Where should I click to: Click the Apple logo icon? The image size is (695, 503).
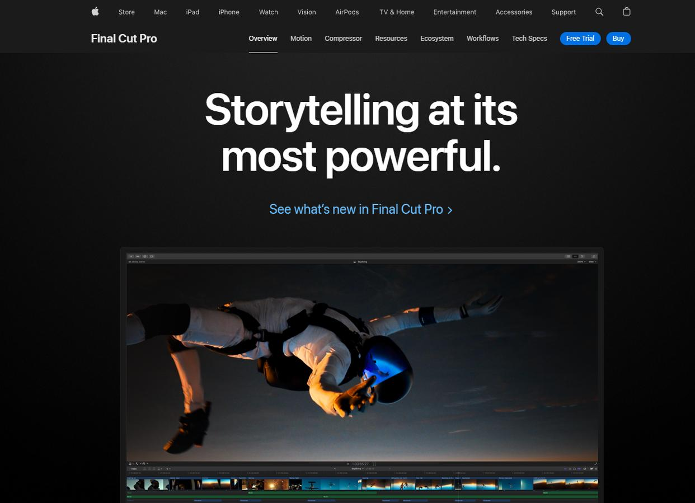pos(95,12)
